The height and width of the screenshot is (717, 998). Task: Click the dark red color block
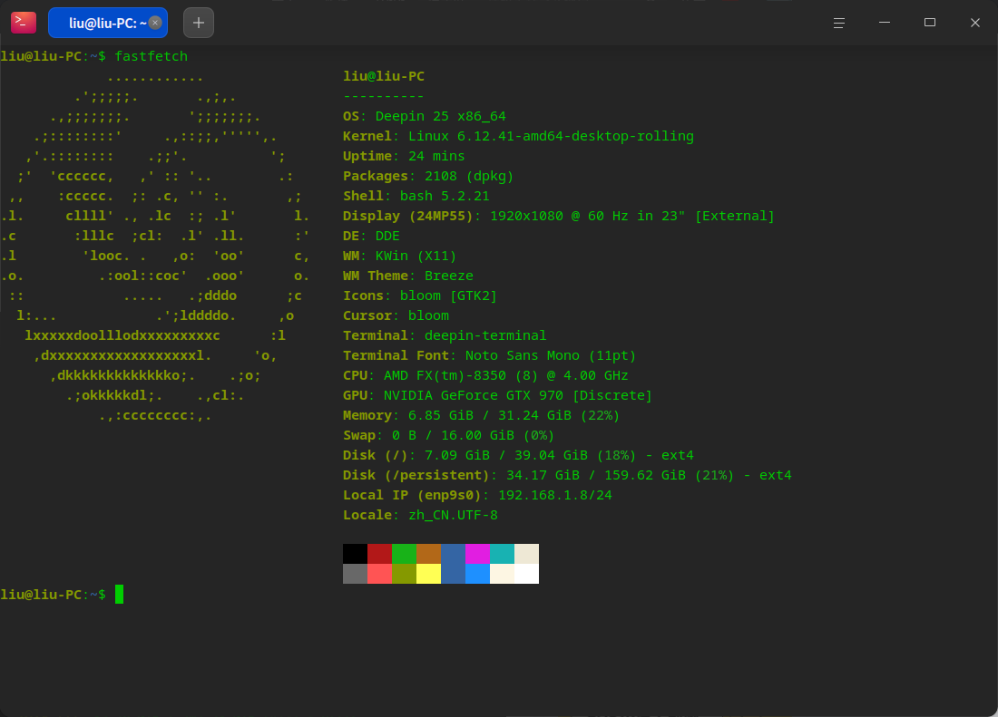pos(379,554)
